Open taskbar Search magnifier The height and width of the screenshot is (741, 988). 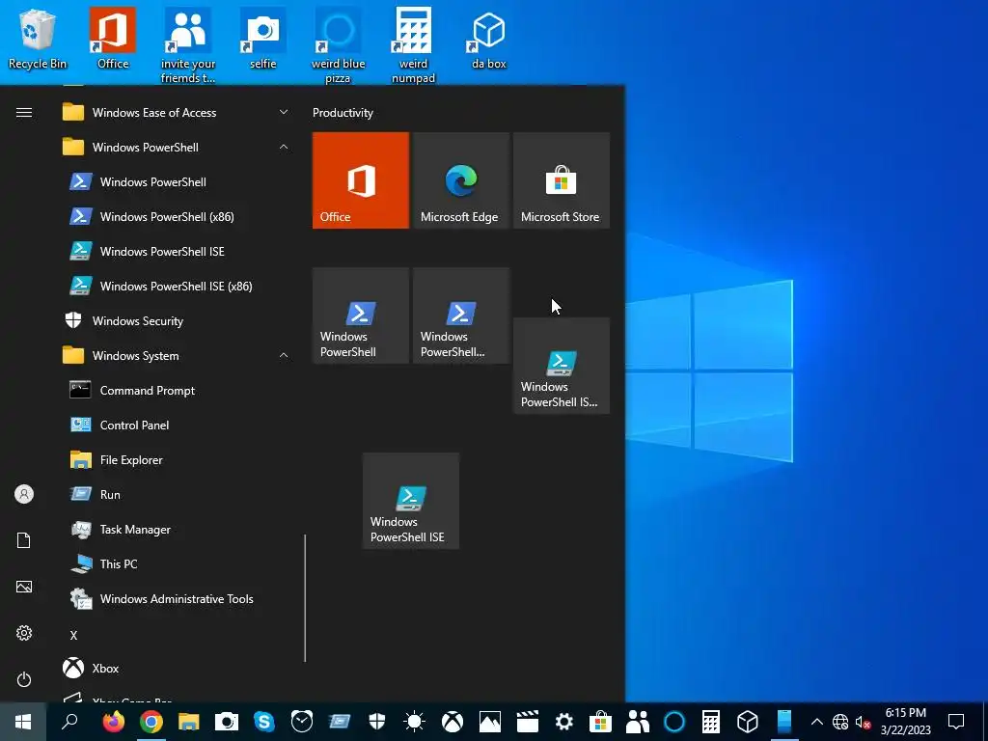coord(69,722)
